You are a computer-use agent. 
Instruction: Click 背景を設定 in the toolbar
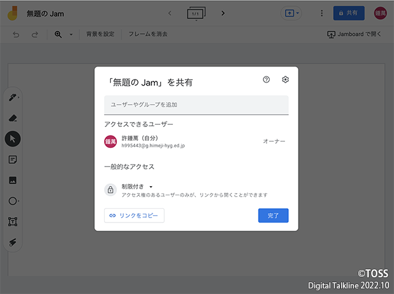click(x=100, y=35)
